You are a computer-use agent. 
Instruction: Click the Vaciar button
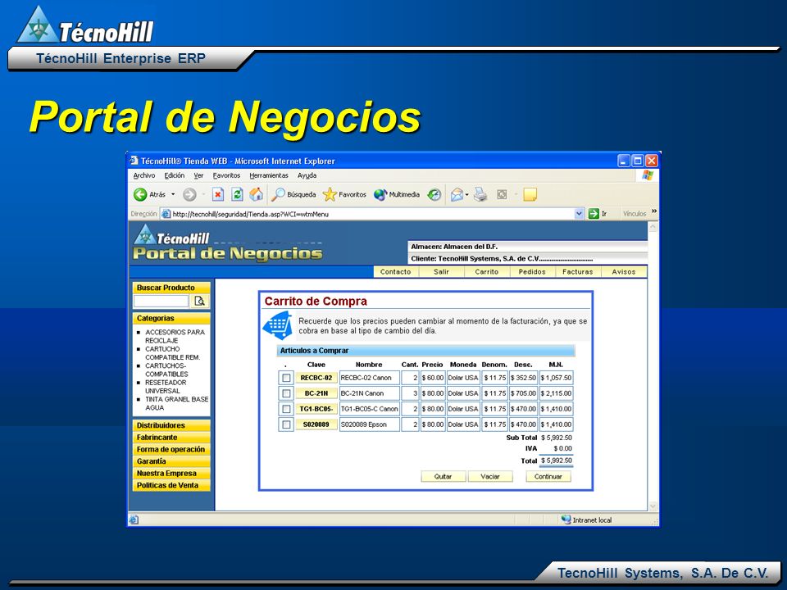[x=490, y=477]
